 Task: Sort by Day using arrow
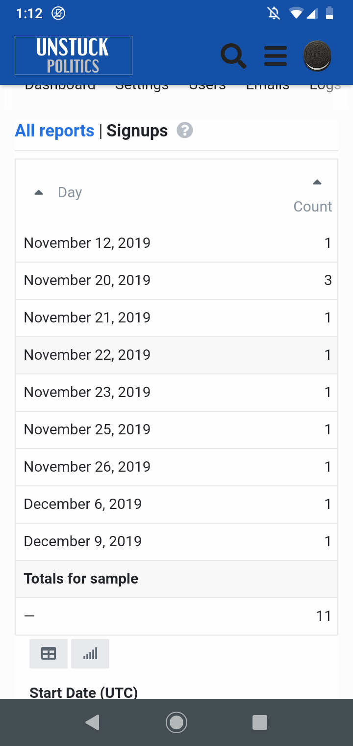(x=39, y=192)
